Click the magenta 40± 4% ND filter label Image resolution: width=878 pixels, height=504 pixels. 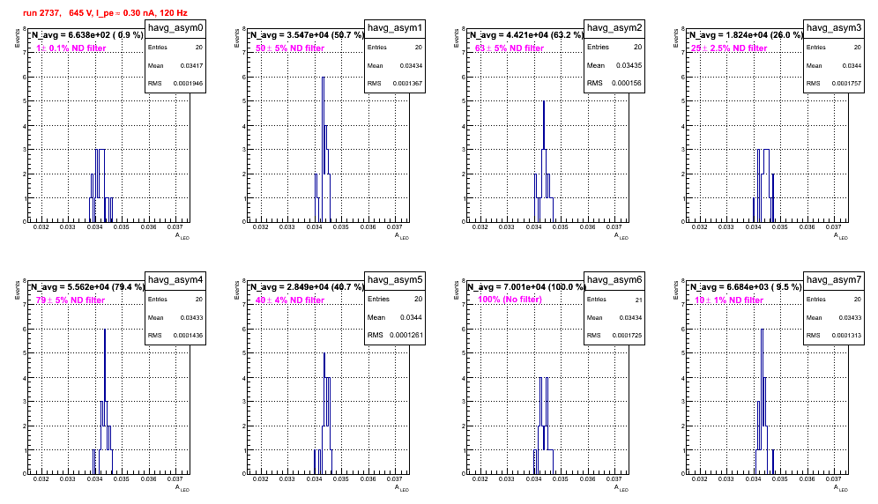(x=290, y=300)
